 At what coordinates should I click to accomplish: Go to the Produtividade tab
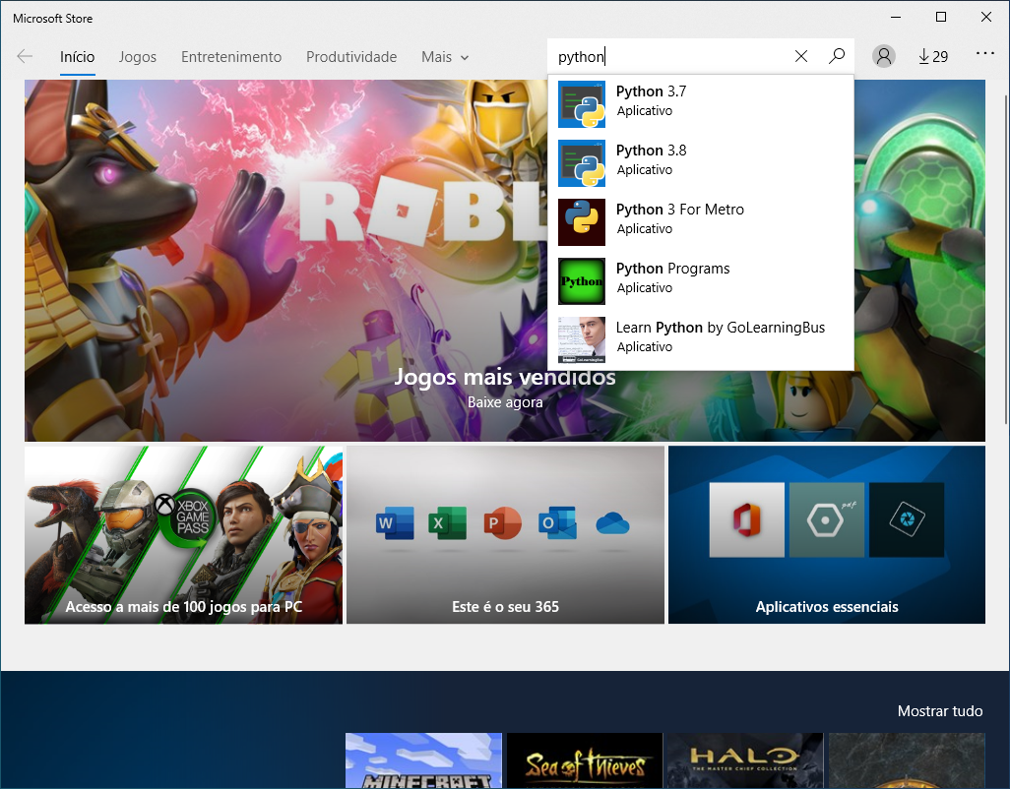pyautogui.click(x=351, y=57)
